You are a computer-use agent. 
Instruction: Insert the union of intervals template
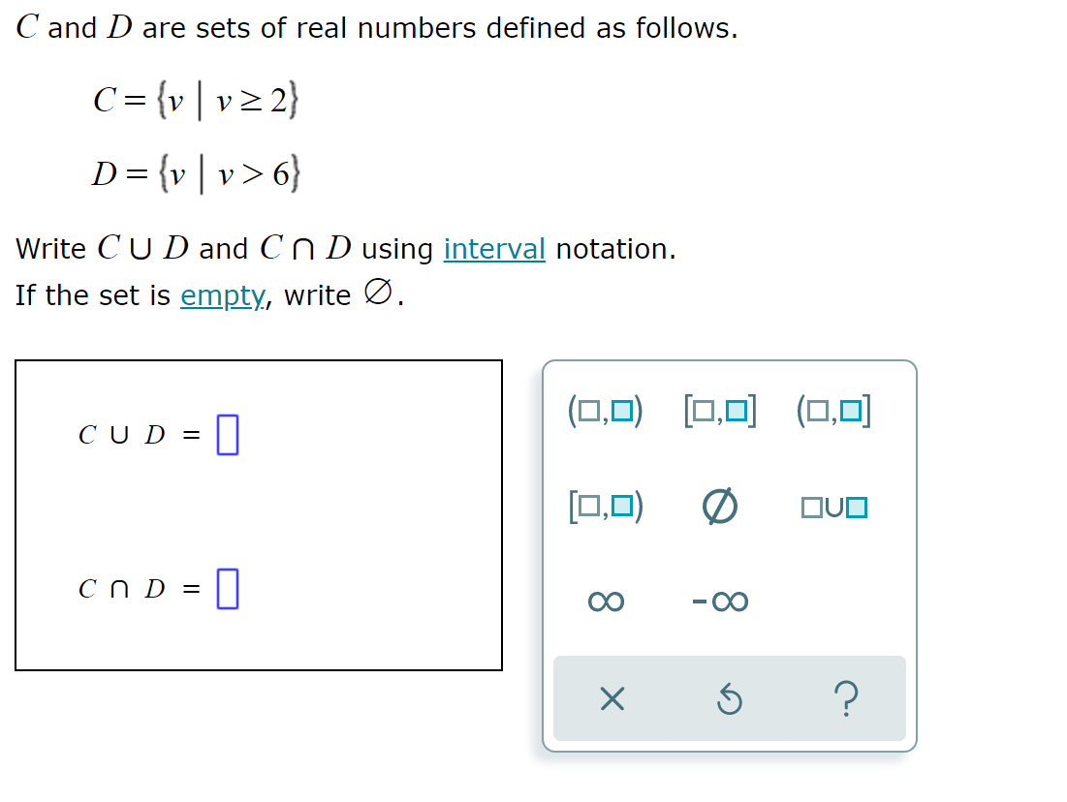tap(835, 505)
